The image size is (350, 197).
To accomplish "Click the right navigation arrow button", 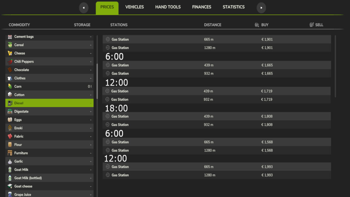I will (261, 8).
